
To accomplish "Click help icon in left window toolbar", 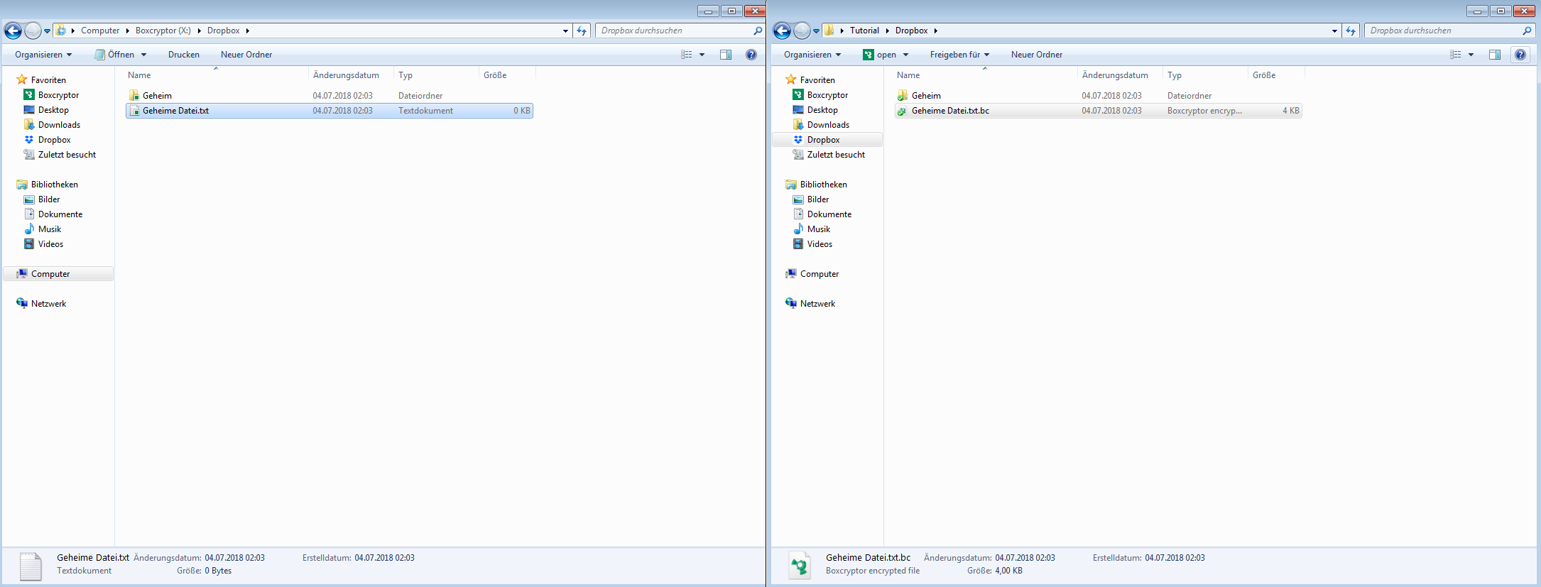I will pos(751,55).
